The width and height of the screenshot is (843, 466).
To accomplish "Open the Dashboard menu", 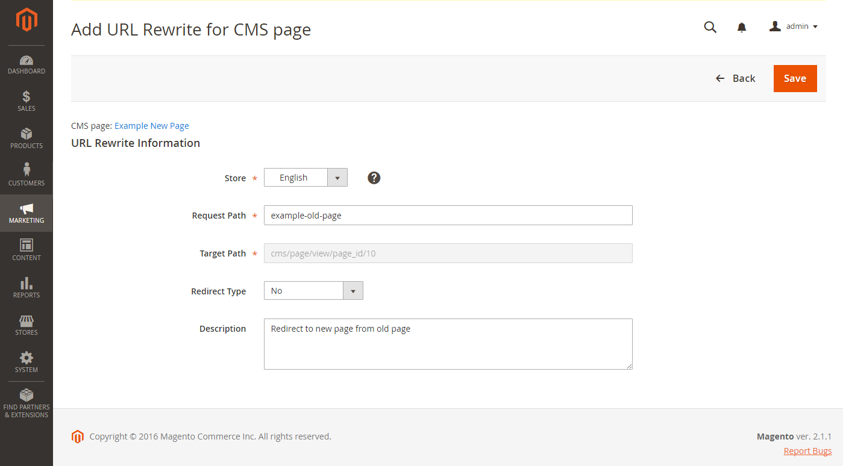I will pos(27,64).
